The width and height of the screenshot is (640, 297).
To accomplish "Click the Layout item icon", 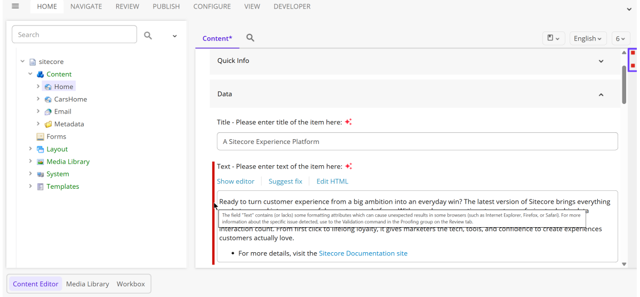I will click(41, 149).
